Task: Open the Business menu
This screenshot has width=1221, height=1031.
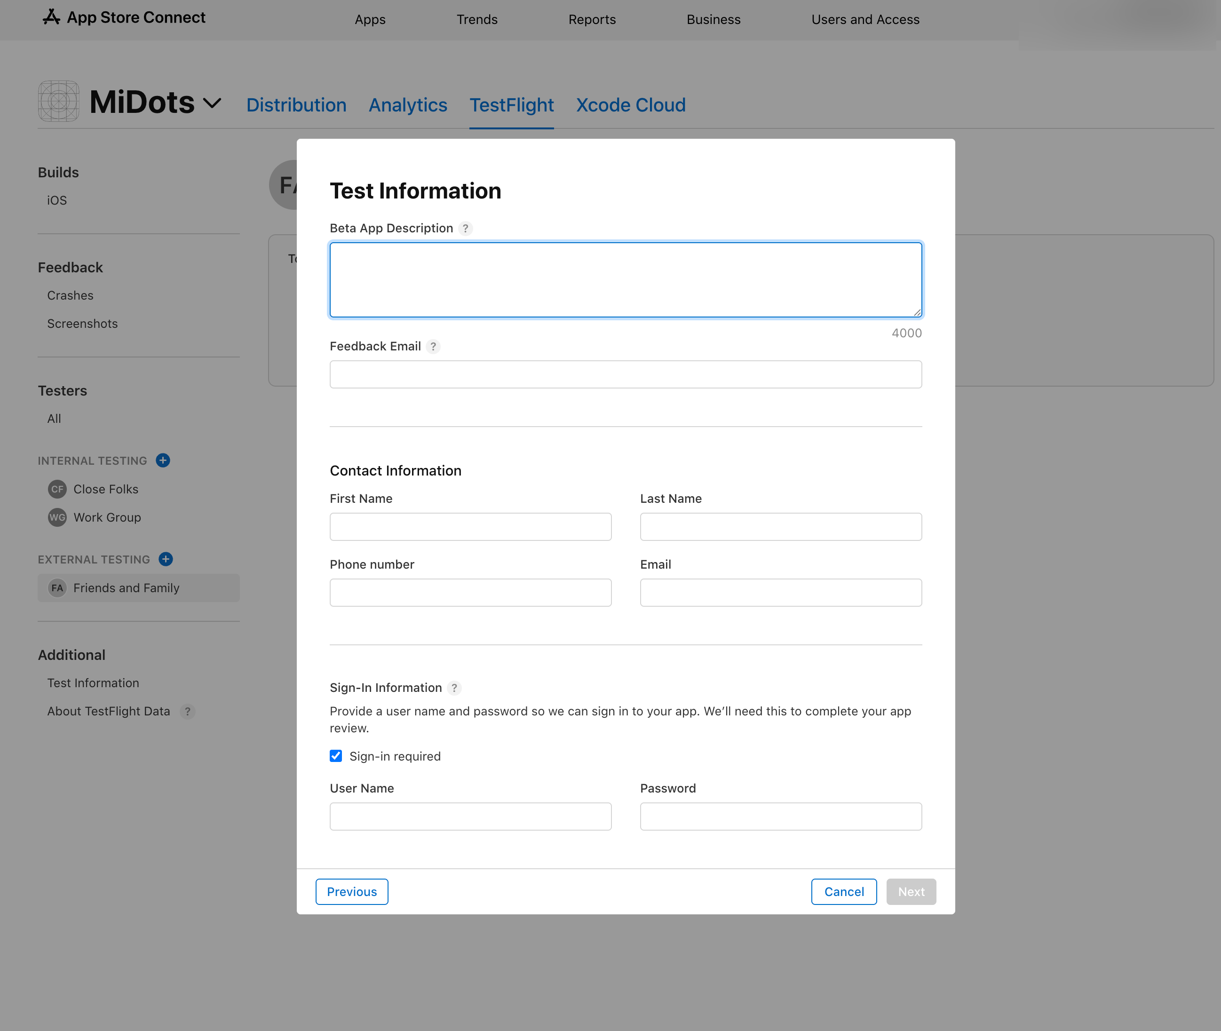Action: [714, 19]
